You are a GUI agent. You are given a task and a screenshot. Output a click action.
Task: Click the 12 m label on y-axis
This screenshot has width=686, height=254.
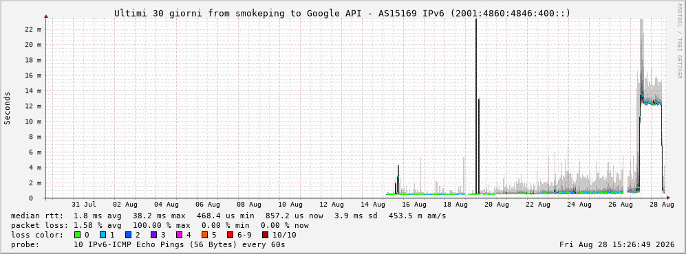point(33,106)
